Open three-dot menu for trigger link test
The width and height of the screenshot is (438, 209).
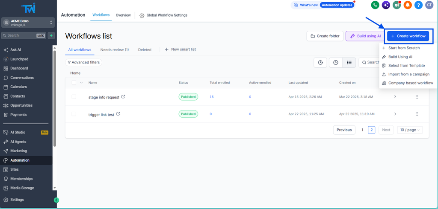pos(417,114)
